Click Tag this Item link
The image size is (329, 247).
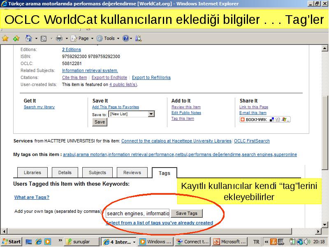183,119
